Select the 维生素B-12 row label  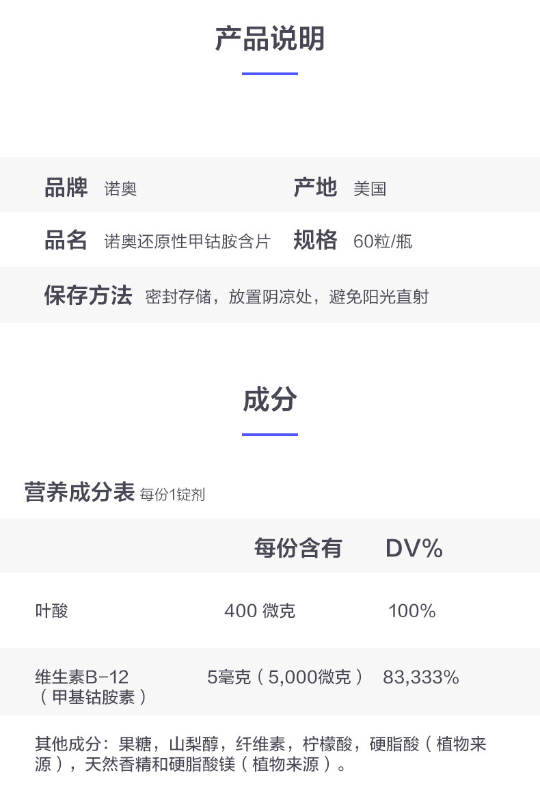(x=82, y=677)
